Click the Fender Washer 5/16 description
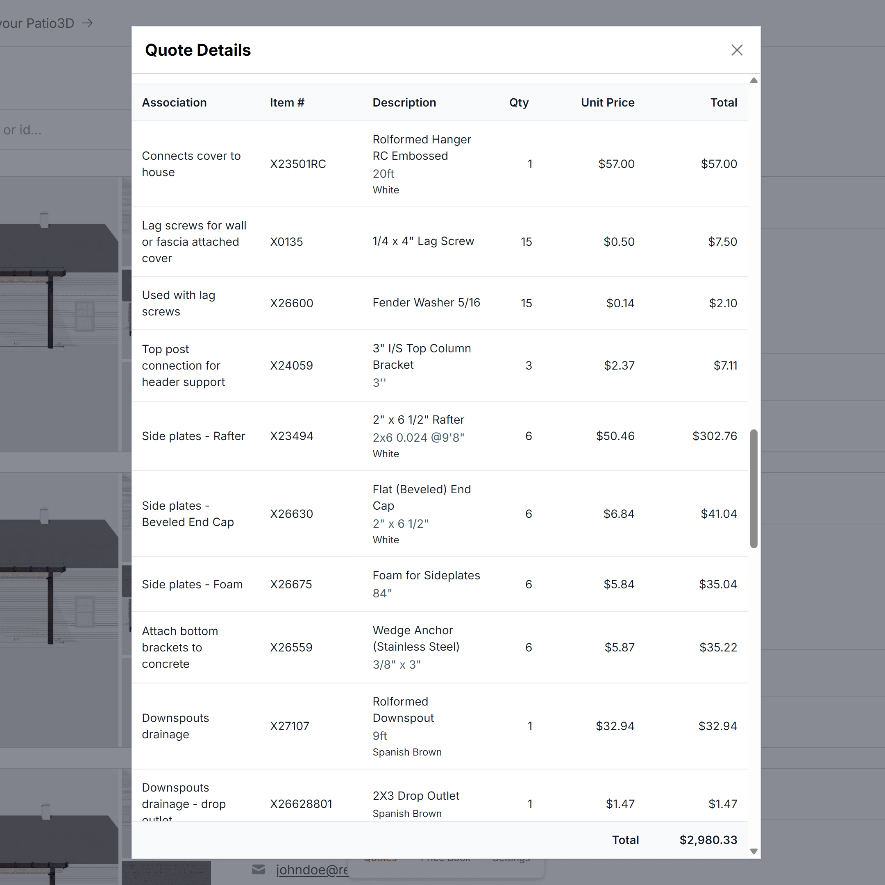Image resolution: width=885 pixels, height=885 pixels. pos(426,303)
